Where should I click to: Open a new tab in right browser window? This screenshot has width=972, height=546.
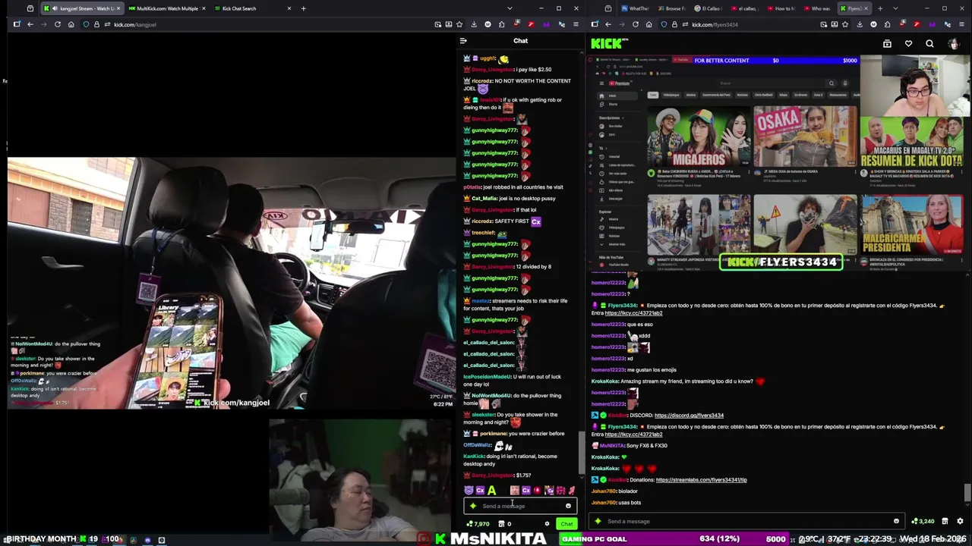pos(879,8)
